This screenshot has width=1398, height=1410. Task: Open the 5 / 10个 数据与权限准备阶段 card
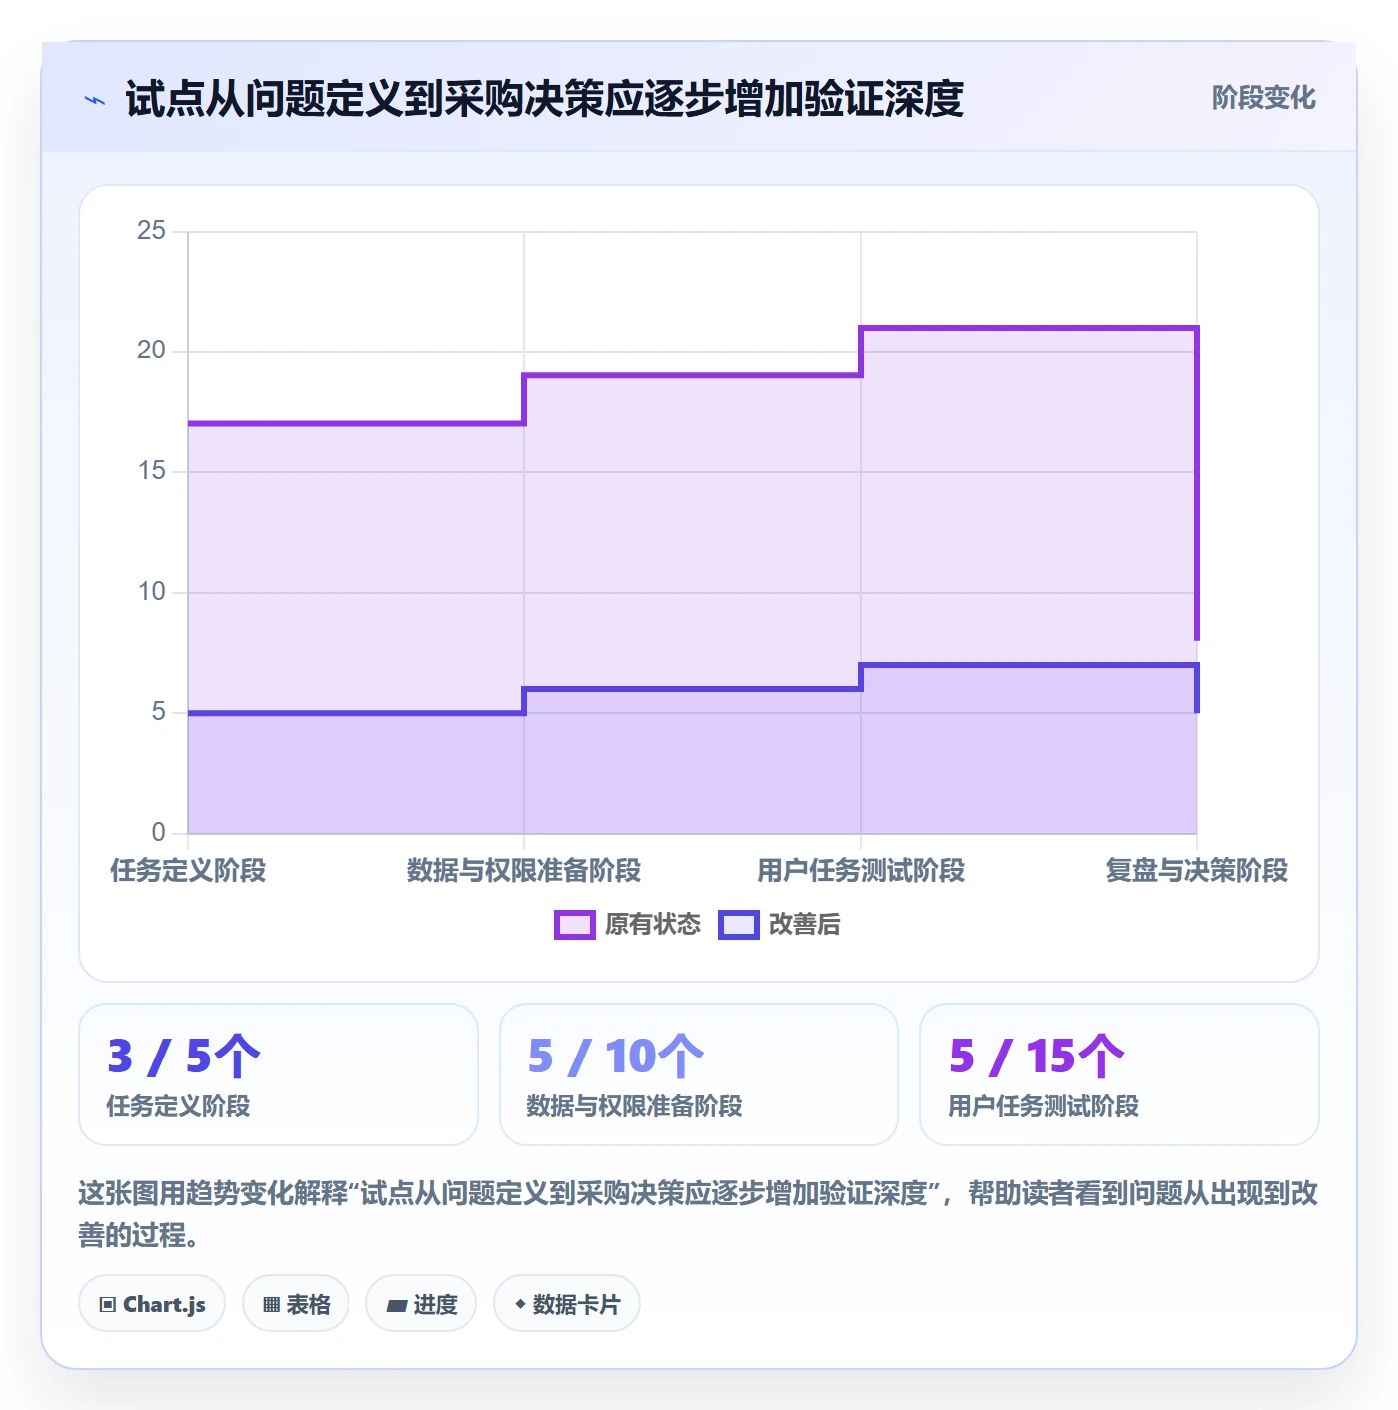pos(699,1074)
